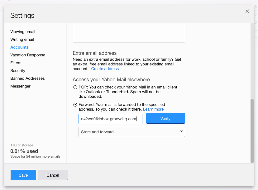This screenshot has width=258, height=190.
Task: Select the Forward mail radio button
Action: coord(75,105)
